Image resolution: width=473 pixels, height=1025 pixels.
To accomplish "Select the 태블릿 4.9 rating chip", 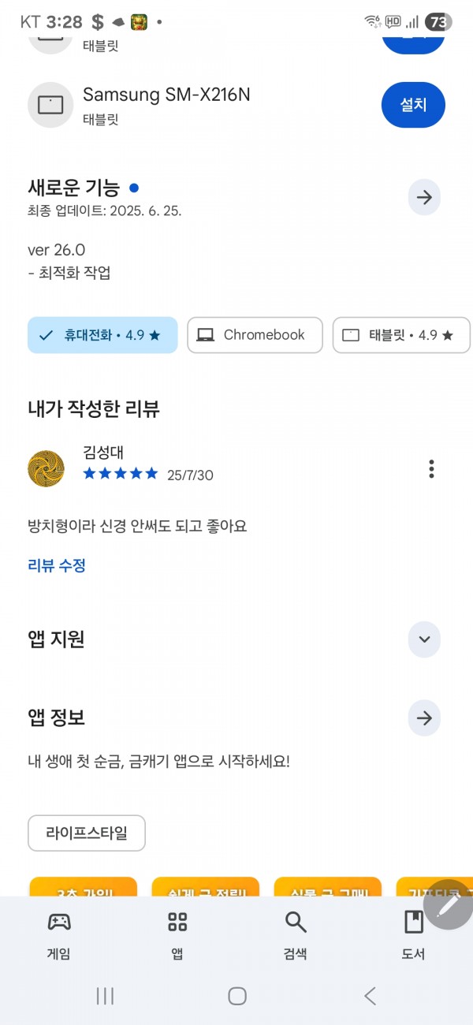I will coord(401,335).
